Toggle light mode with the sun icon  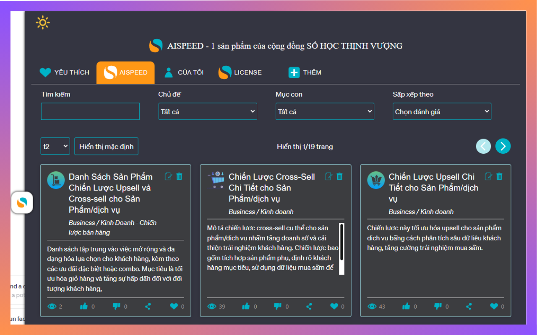click(x=43, y=22)
